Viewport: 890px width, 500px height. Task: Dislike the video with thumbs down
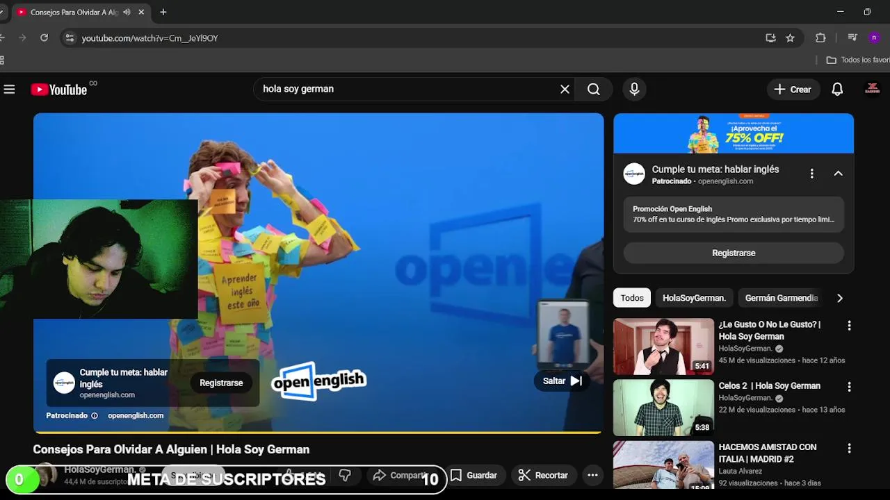345,475
